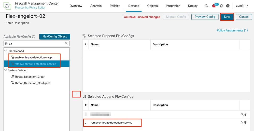View details of remove-threat-detection-service append entry
The height and width of the screenshot is (131, 254).
242,123
